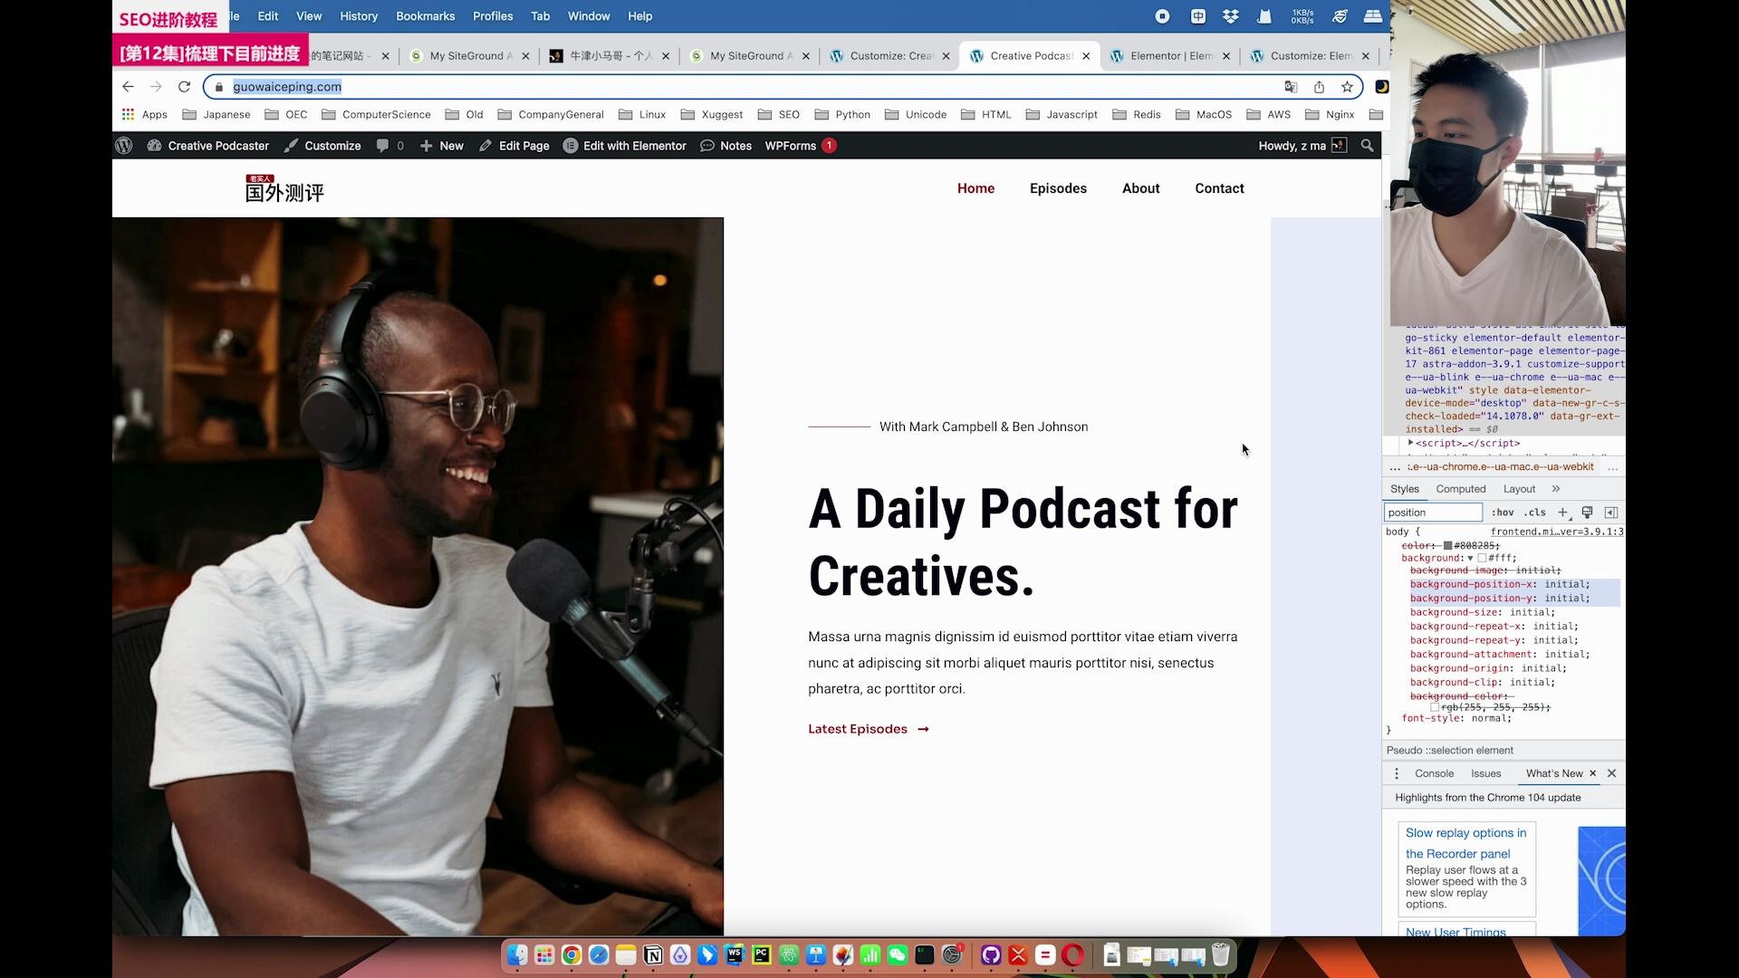Collapse the background shorthand property triangle
1739x978 pixels.
click(x=1471, y=559)
